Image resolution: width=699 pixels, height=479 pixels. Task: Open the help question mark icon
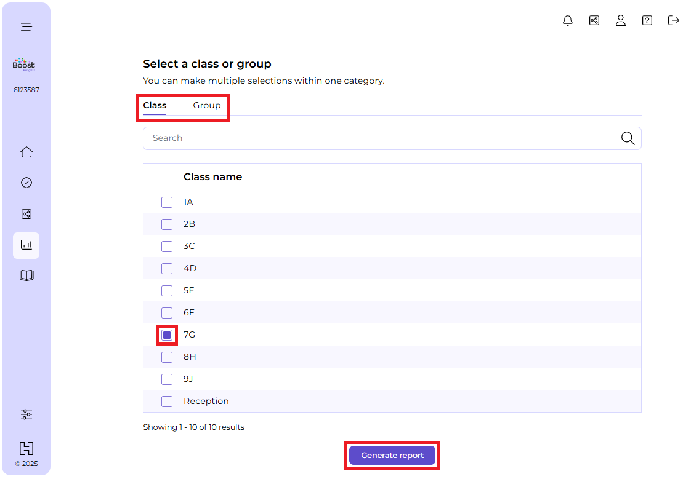tap(647, 20)
